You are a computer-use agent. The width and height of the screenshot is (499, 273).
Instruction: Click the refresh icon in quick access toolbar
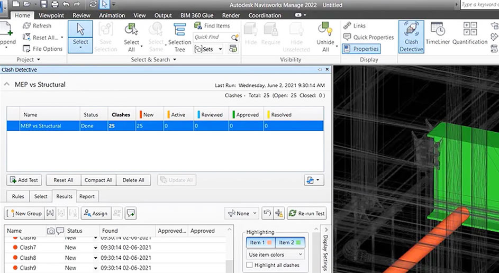coord(93,4)
